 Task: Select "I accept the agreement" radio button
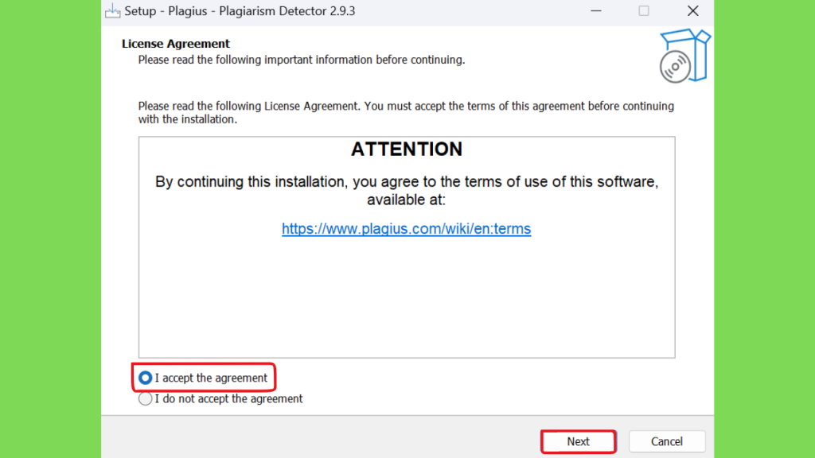pyautogui.click(x=145, y=378)
